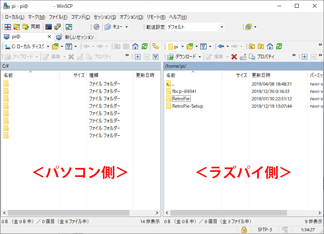The height and width of the screenshot is (234, 324).
Task: Refresh the local directory panel
Action: click(145, 46)
